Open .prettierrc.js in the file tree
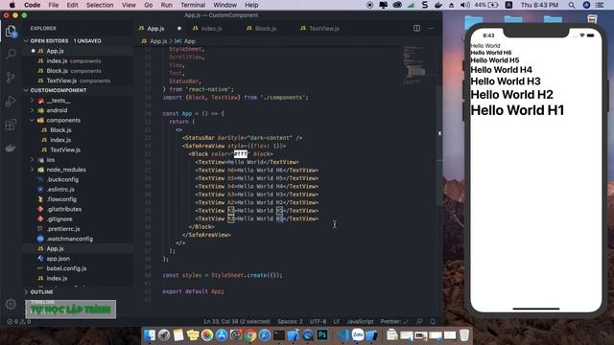This screenshot has height=345, width=614. [63, 229]
